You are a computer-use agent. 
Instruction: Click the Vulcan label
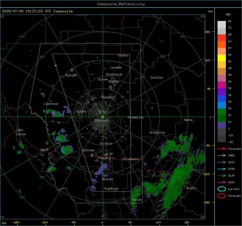137,200
